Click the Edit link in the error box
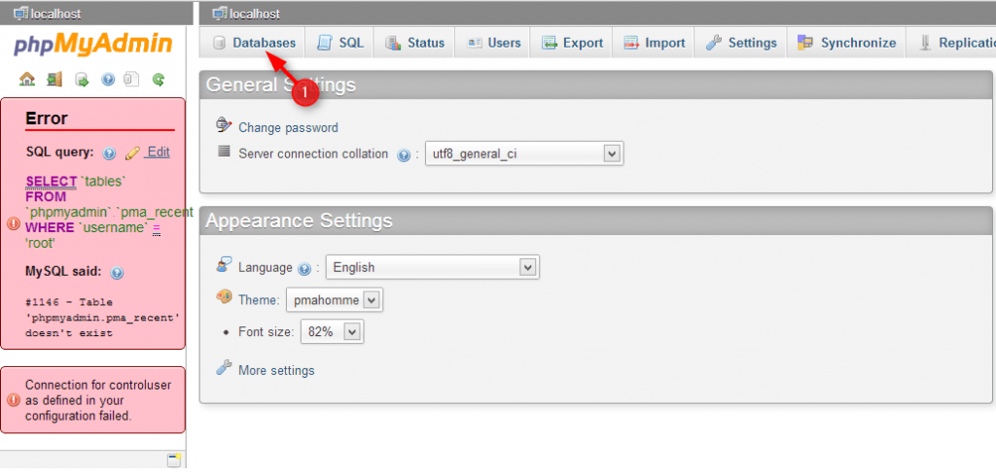996x475 pixels. pyautogui.click(x=158, y=153)
